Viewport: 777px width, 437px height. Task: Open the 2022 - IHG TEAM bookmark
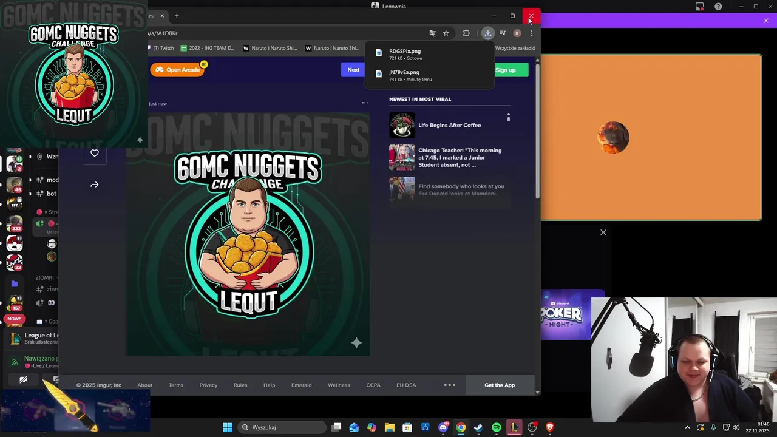(208, 48)
